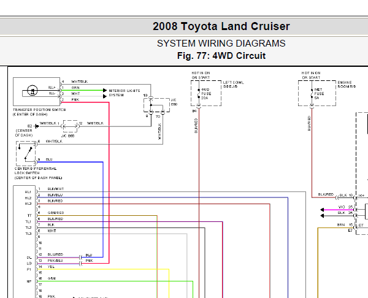Image resolution: width=368 pixels, height=298 pixels.
Task: Select the 'IG+' terminal label
Action: click(361, 196)
